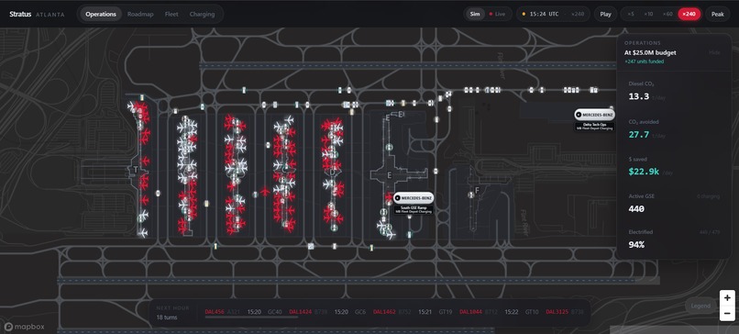739x334 pixels.
Task: Select flight DAL456 in next hour strip
Action: 215,312
